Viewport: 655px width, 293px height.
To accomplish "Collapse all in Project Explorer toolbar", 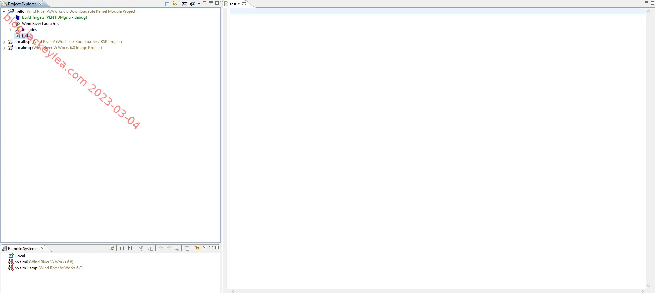I will [x=167, y=4].
